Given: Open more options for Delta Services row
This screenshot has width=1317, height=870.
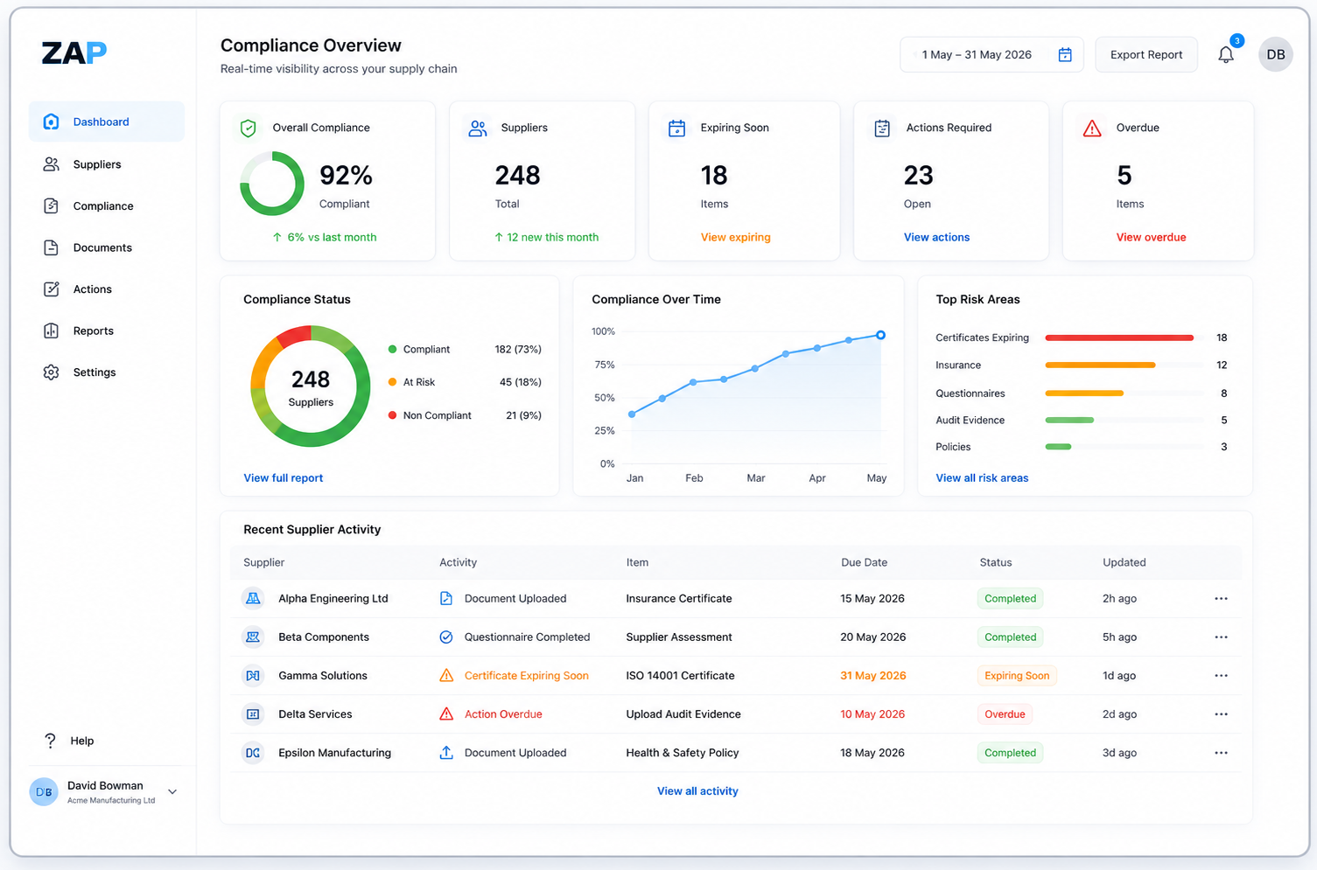Looking at the screenshot, I should [x=1221, y=714].
